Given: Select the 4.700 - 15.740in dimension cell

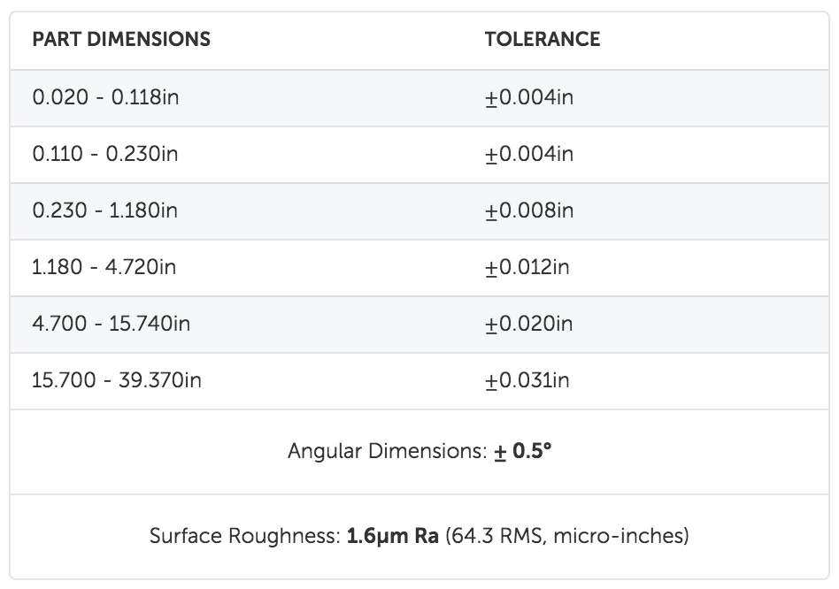Looking at the screenshot, I should pos(112,324).
